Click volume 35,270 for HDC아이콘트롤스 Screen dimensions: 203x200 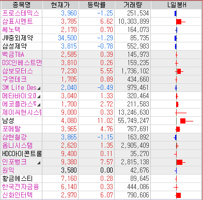[139, 154]
